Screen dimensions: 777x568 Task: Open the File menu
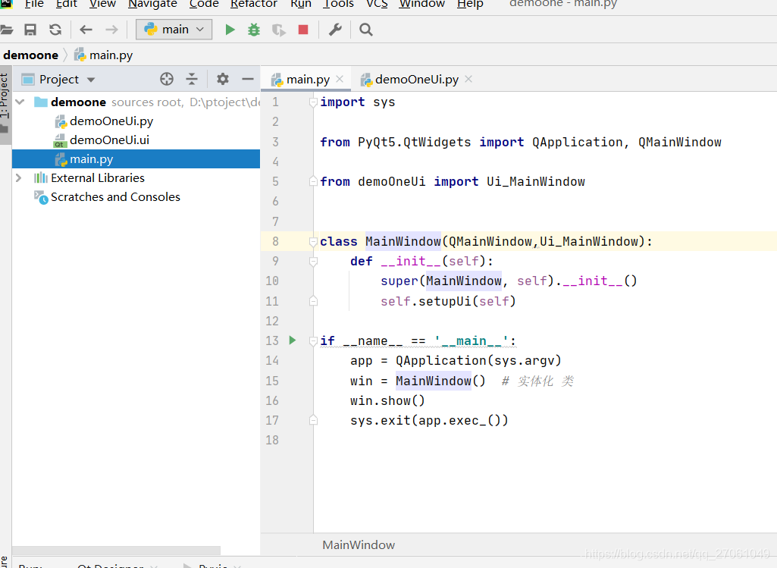point(34,4)
